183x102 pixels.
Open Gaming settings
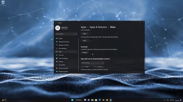point(66,62)
